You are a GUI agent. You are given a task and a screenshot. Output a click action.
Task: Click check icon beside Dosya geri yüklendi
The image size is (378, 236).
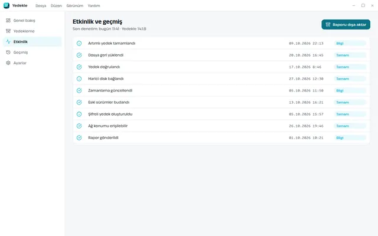pyautogui.click(x=79, y=55)
